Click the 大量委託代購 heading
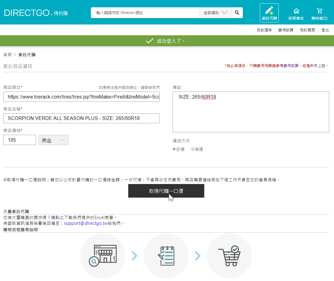The height and width of the screenshot is (281, 334). point(16,212)
